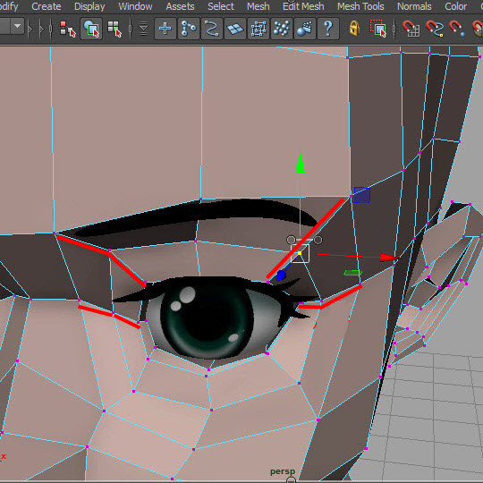Switch to select by component type
Viewport: 483px width, 483px height.
click(114, 29)
